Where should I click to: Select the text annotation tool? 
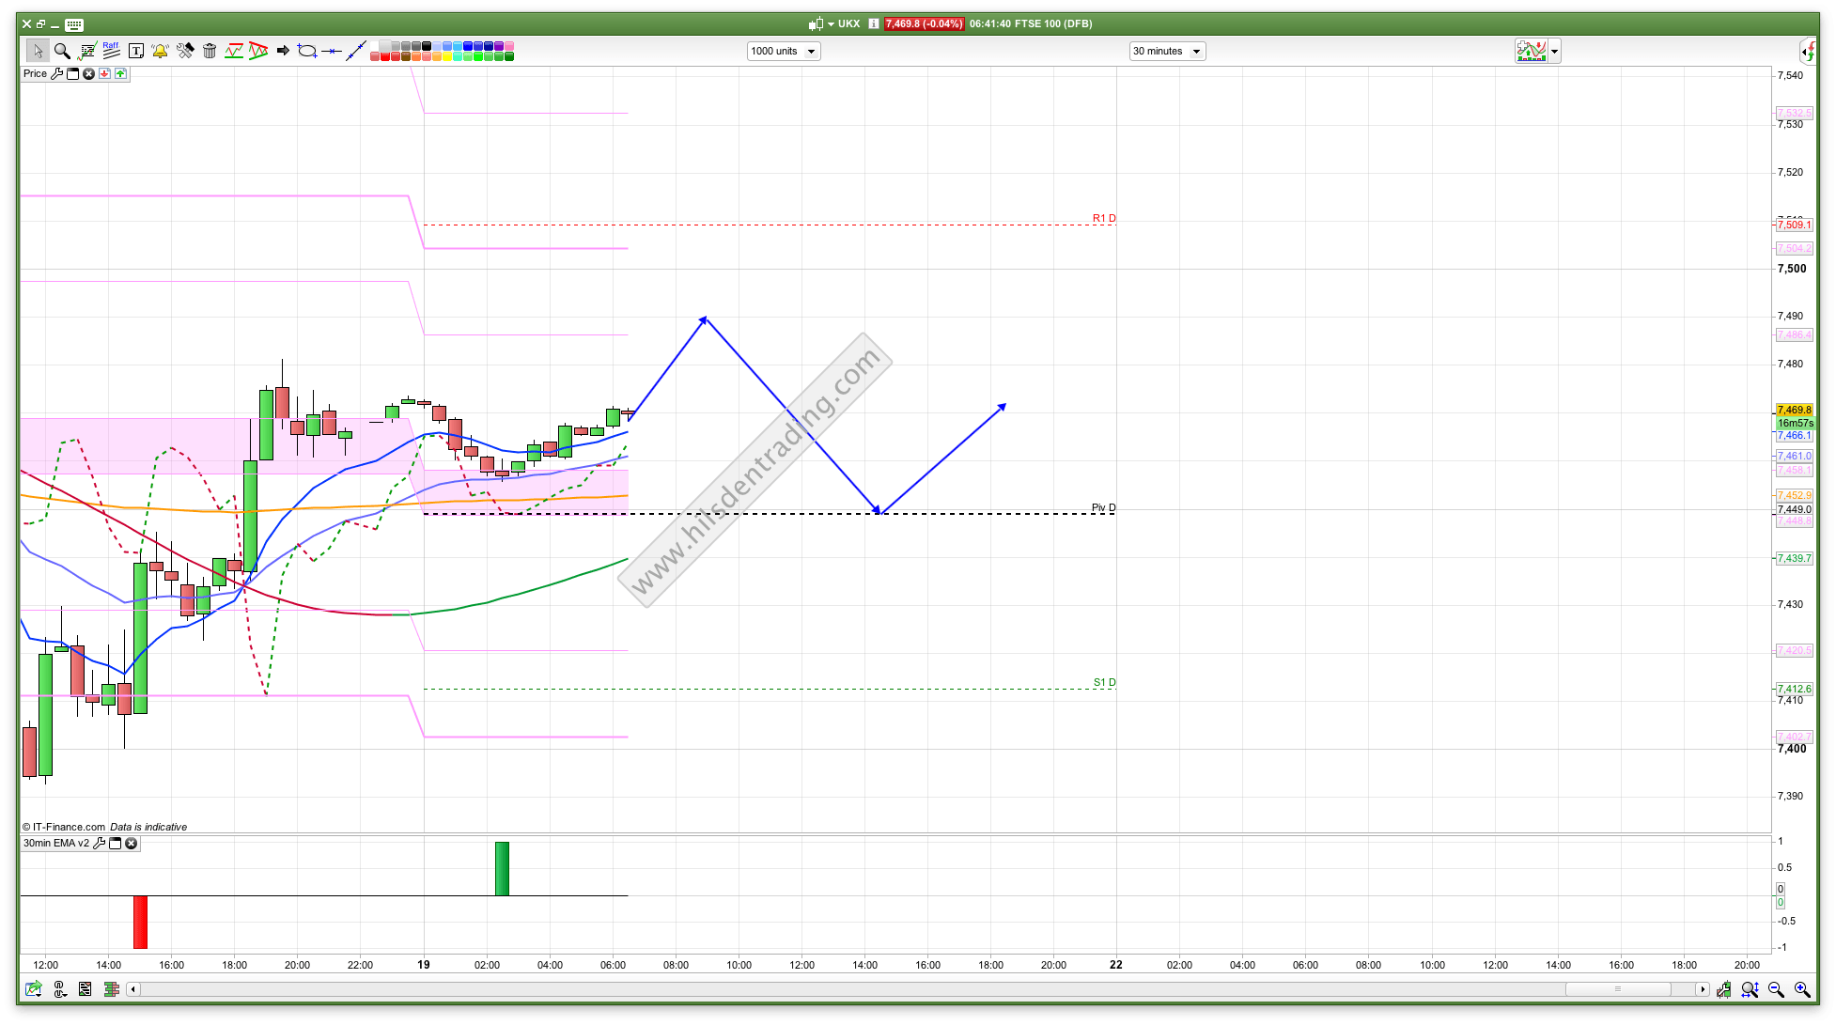tap(136, 51)
